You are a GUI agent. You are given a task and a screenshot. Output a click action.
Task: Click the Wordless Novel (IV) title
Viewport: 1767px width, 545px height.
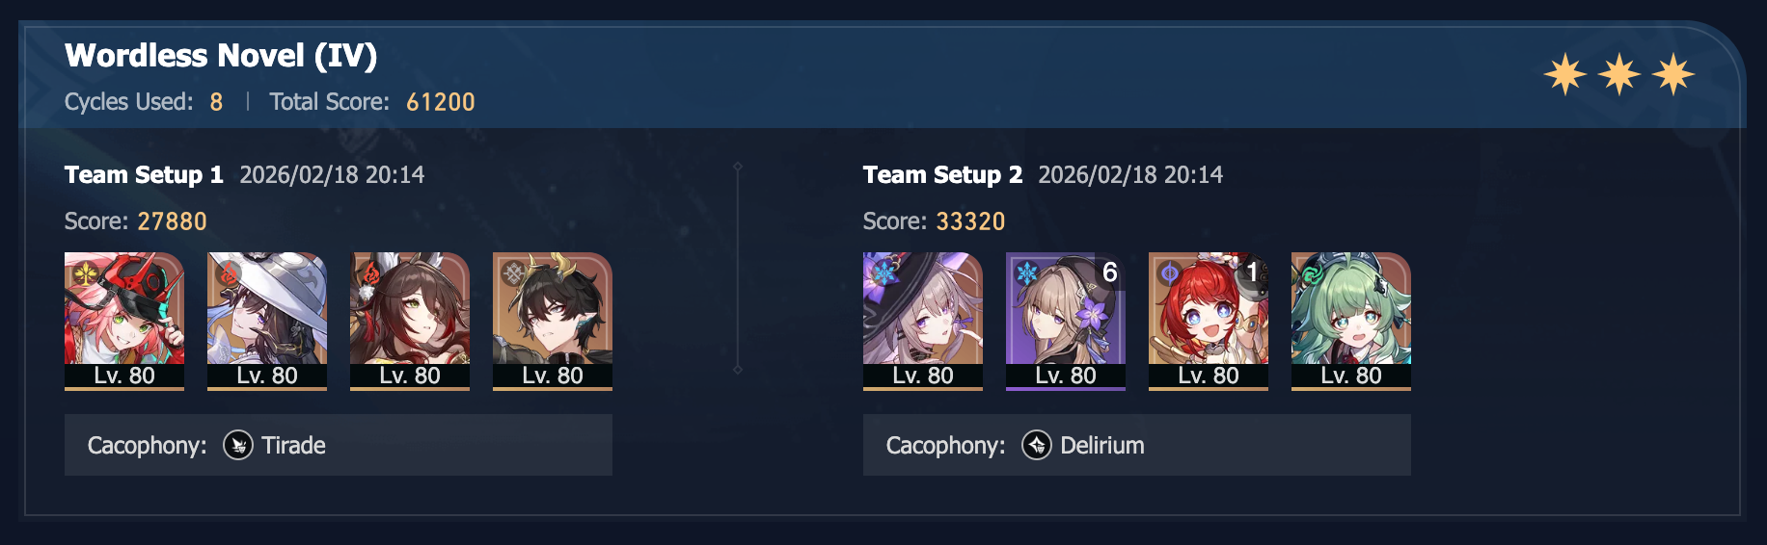tap(221, 56)
